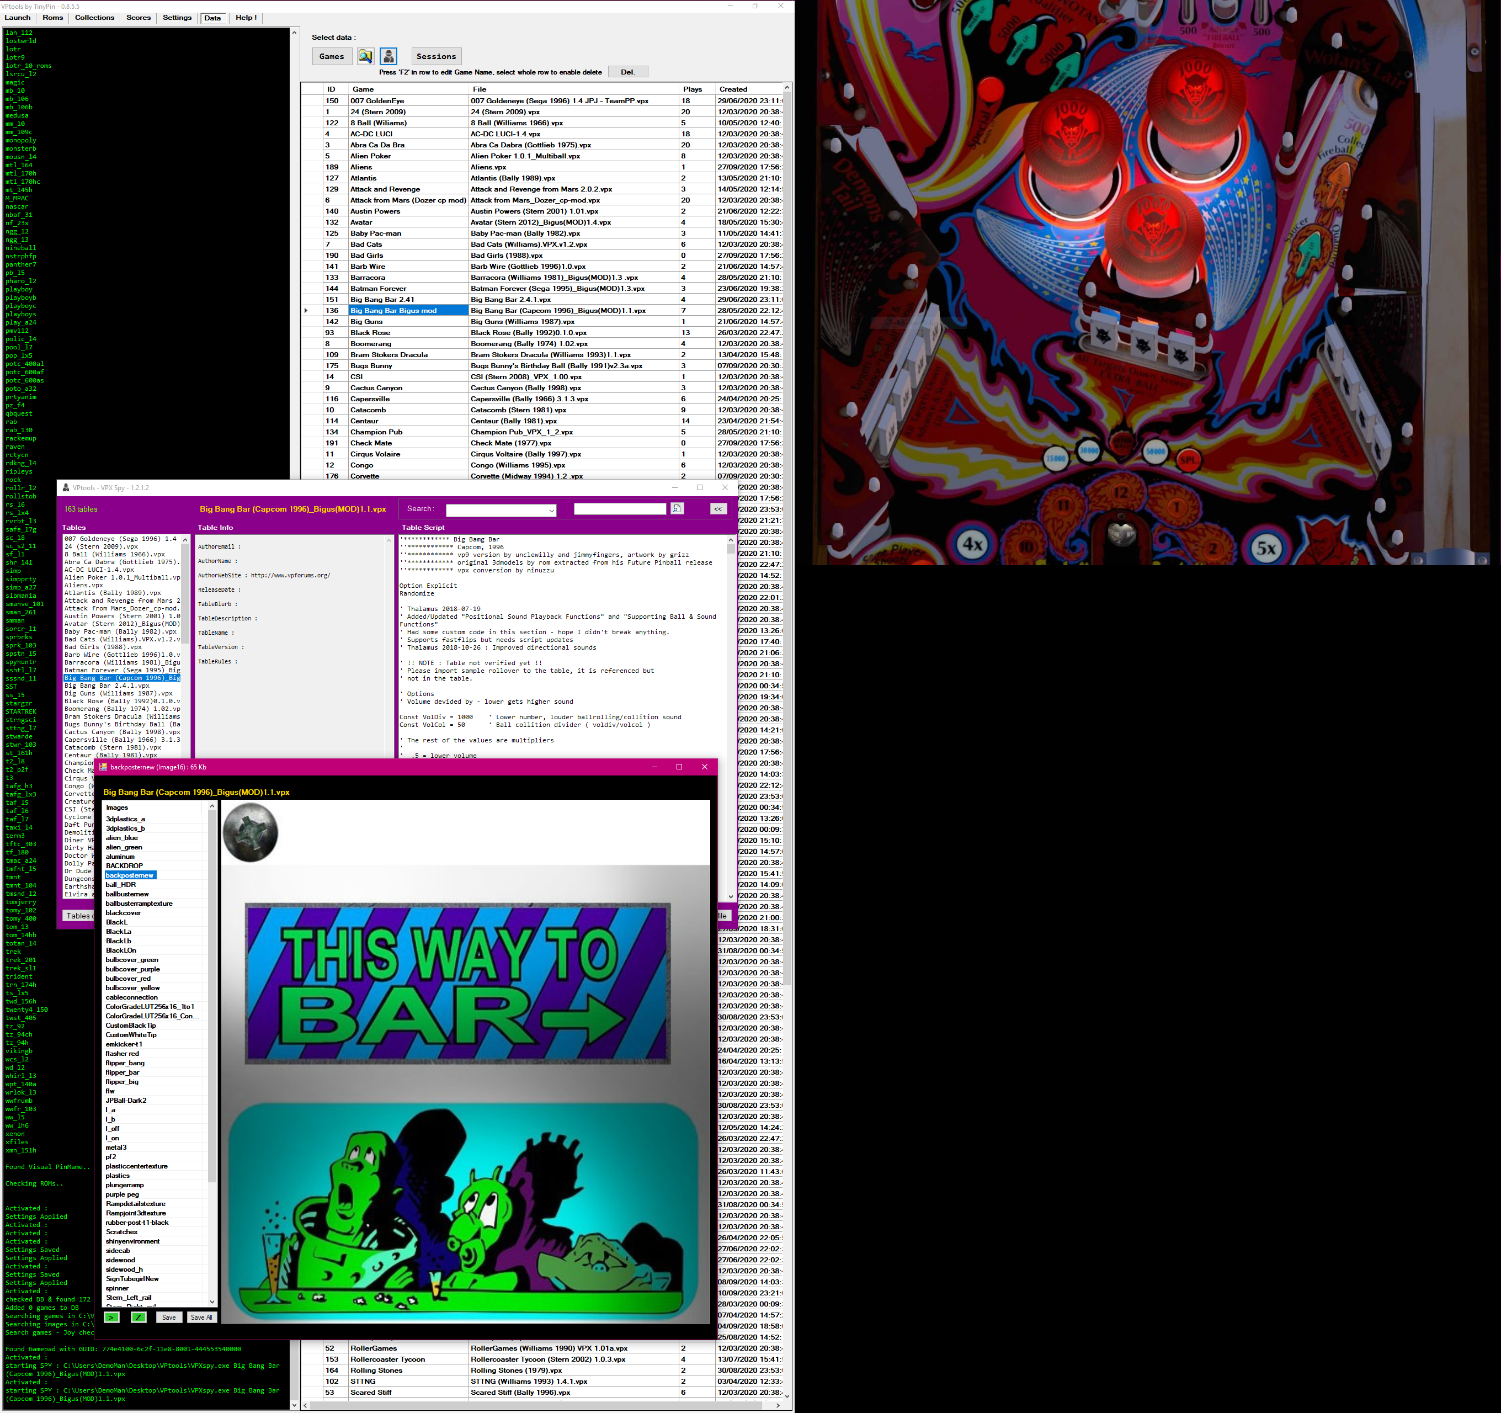The width and height of the screenshot is (1501, 1413).
Task: Click the Del. button
Action: point(627,72)
